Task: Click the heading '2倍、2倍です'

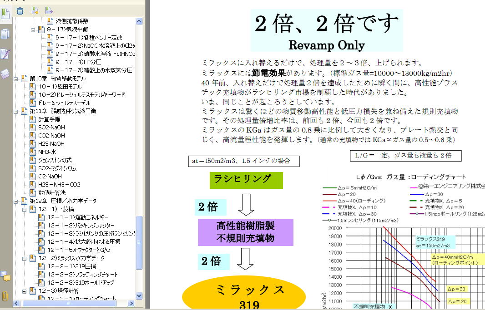Action: 326,24
